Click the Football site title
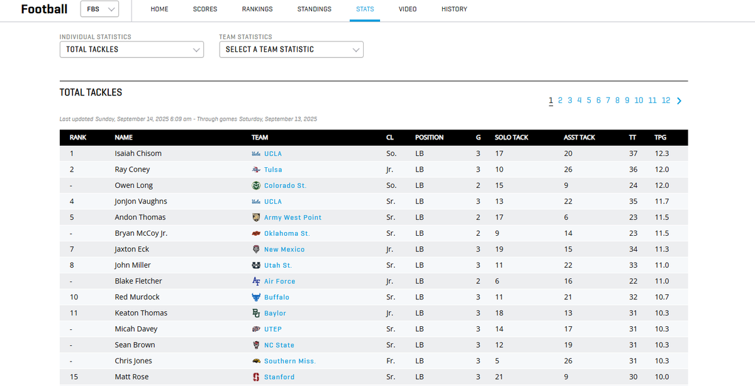Image resolution: width=755 pixels, height=386 pixels. pyautogui.click(x=44, y=9)
